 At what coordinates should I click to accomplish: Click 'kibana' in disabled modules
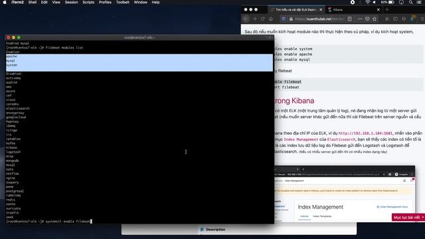[11, 147]
